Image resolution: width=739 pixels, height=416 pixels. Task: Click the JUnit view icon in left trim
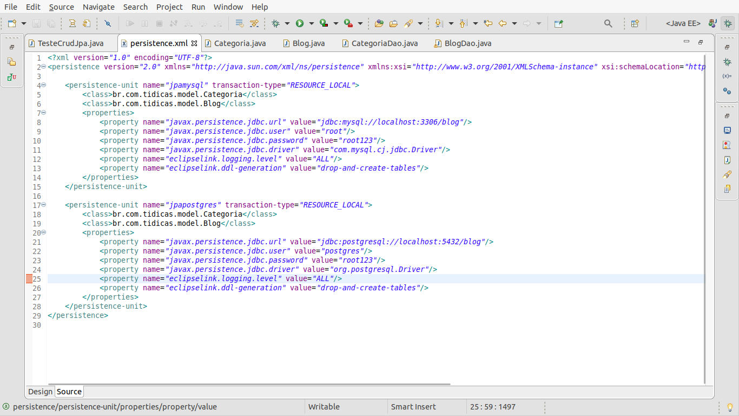pos(11,77)
